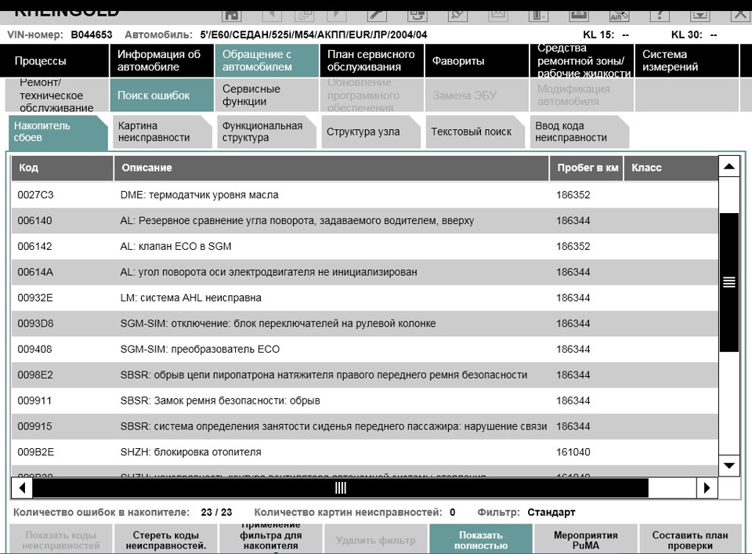Open the Функциональная структура tab
The width and height of the screenshot is (752, 554).
tap(266, 132)
